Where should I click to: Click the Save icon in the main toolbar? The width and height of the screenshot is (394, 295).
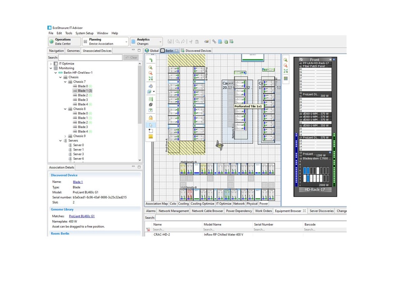[x=170, y=41]
